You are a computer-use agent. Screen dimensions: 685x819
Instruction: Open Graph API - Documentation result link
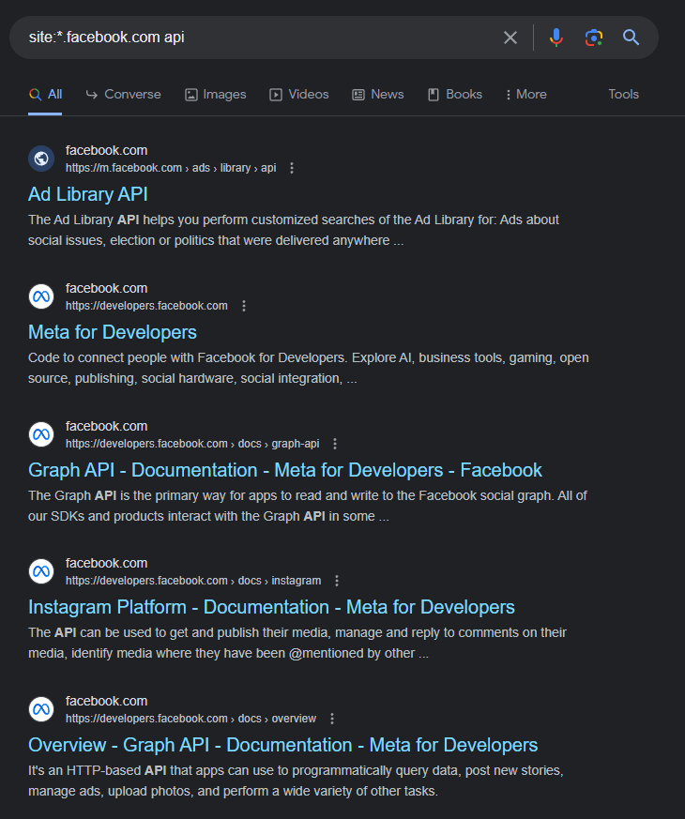(x=284, y=470)
